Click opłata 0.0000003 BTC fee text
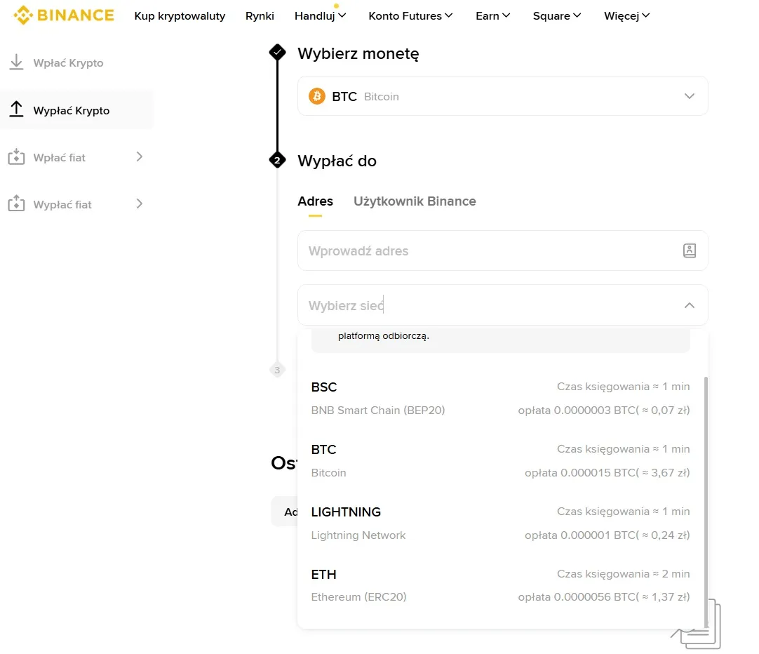Screen dimensions: 759x654 click(x=604, y=411)
